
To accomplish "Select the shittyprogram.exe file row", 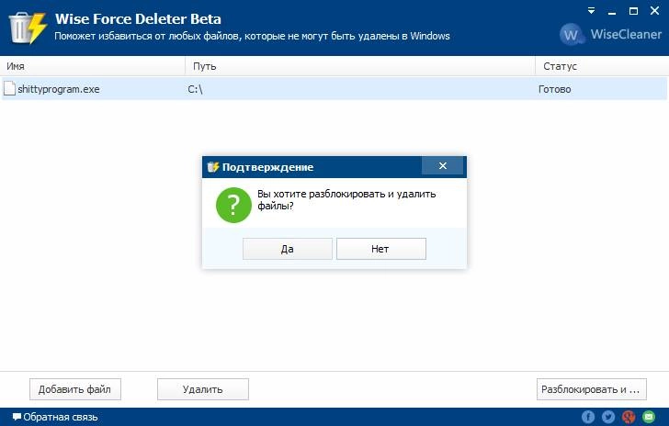I will coord(334,89).
